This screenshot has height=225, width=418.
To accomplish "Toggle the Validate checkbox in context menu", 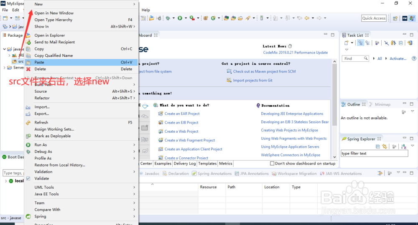I will click(x=28, y=178).
